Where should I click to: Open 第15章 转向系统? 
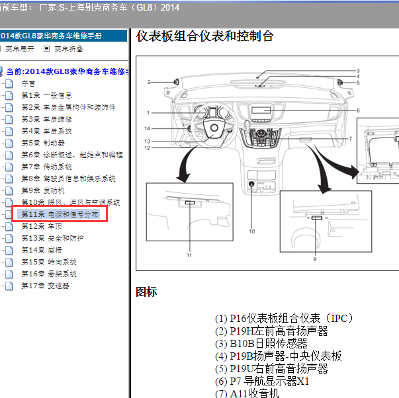tap(49, 262)
